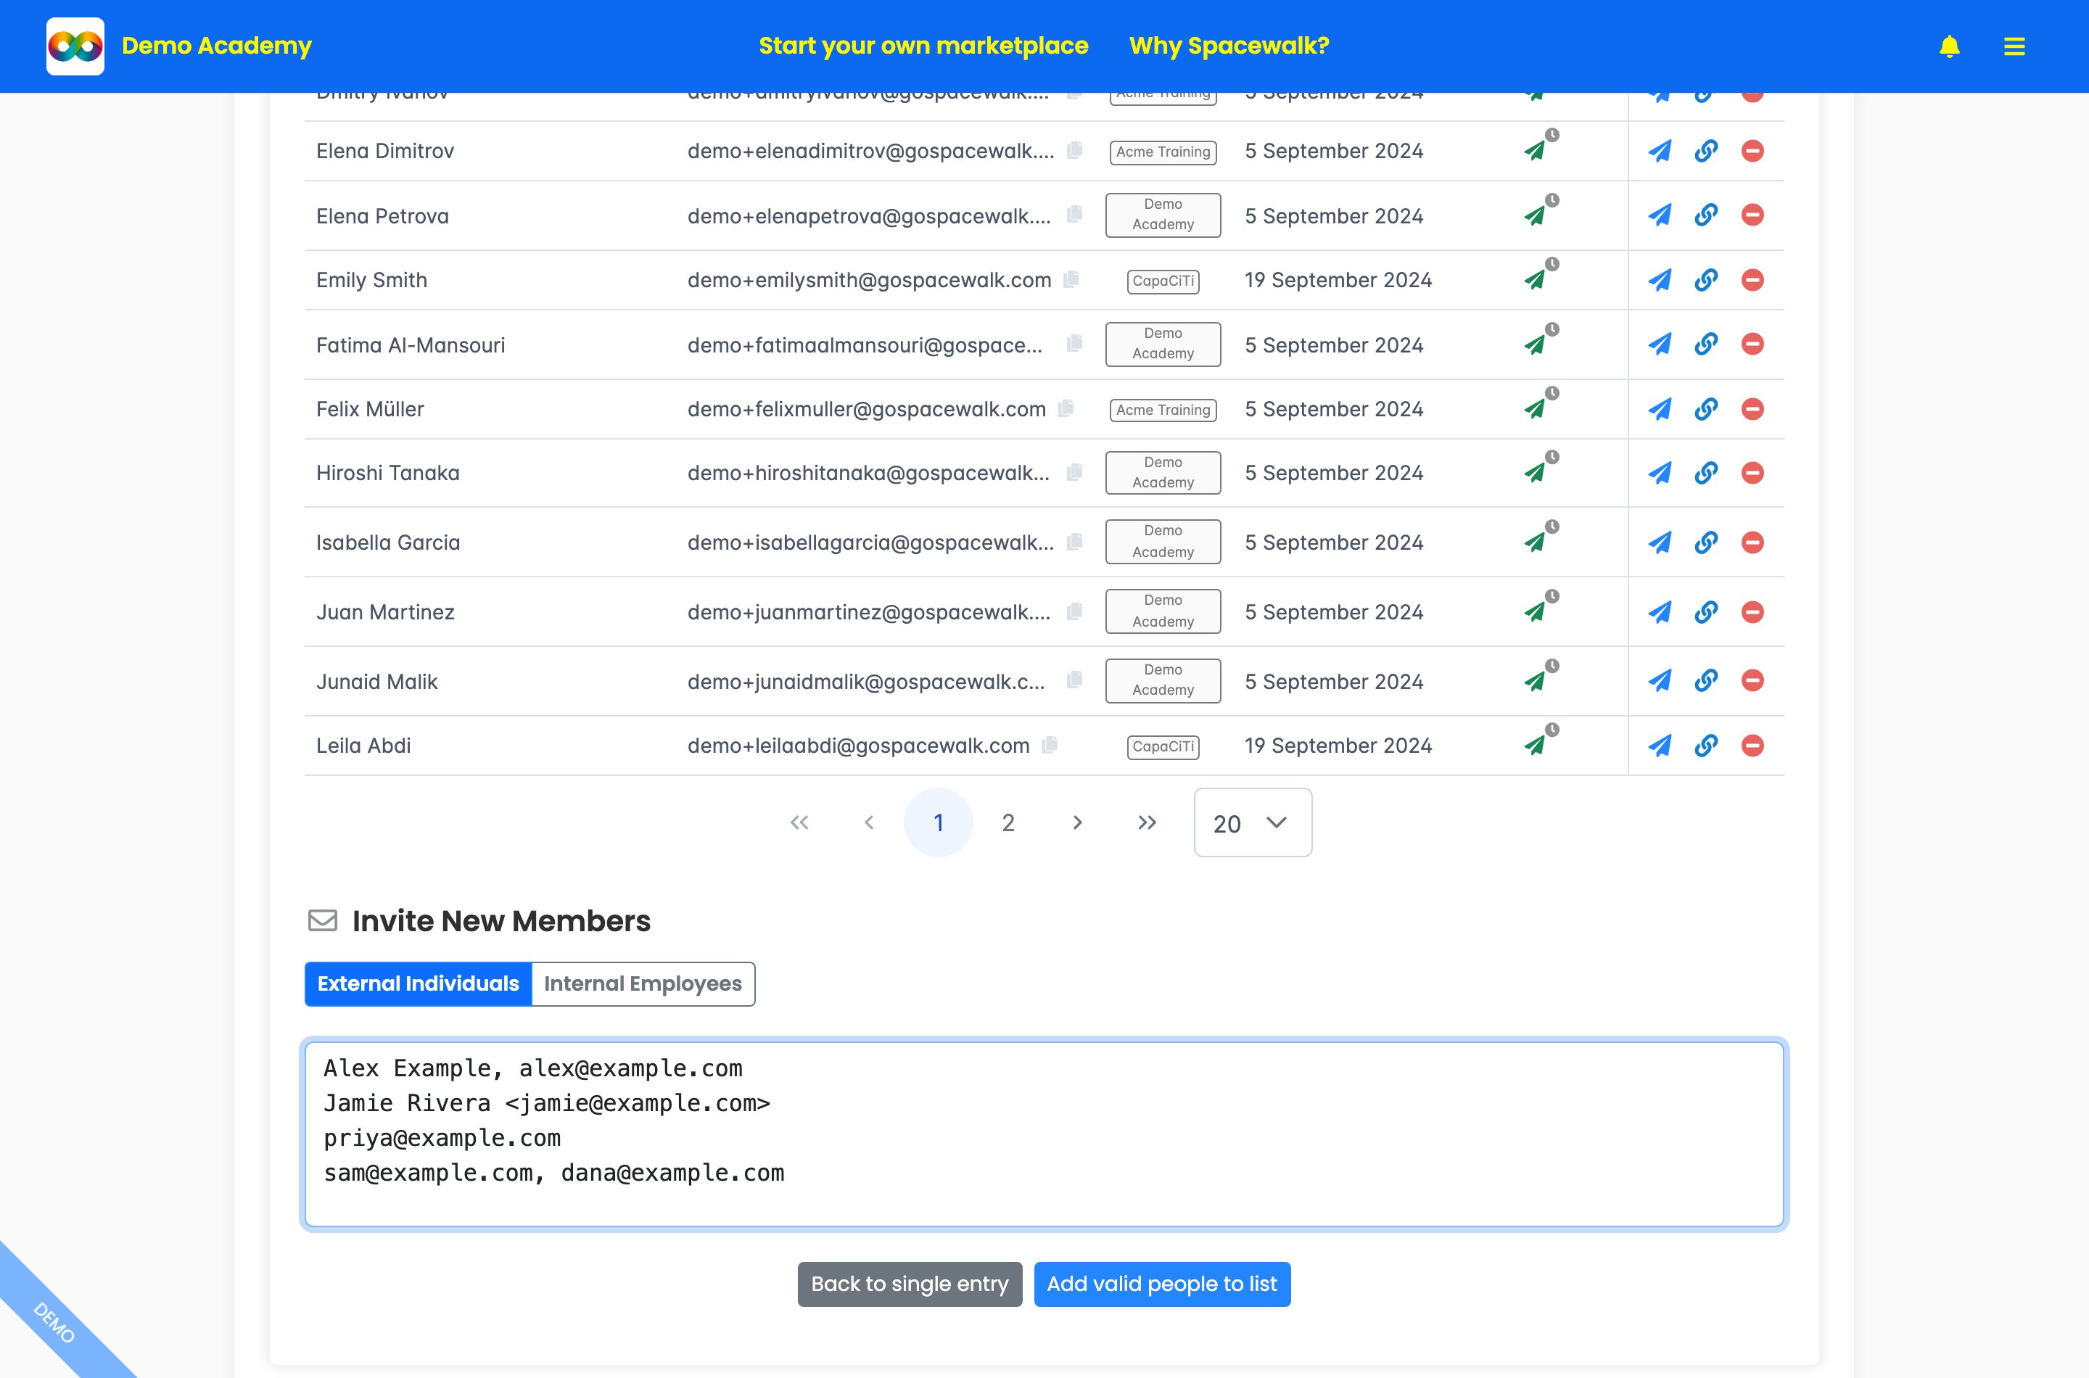Resend invite to Elena Petrova
Image resolution: width=2089 pixels, height=1378 pixels.
pos(1660,215)
